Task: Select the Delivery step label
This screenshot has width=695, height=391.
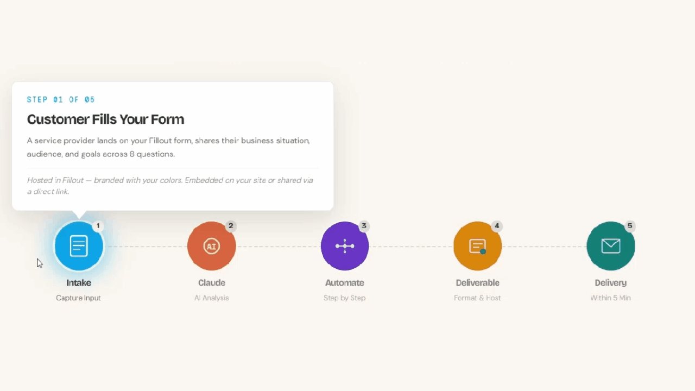Action: click(x=611, y=283)
